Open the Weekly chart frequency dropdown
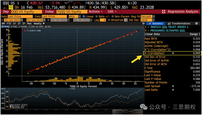The width and height of the screenshot is (202, 115). click(x=39, y=24)
